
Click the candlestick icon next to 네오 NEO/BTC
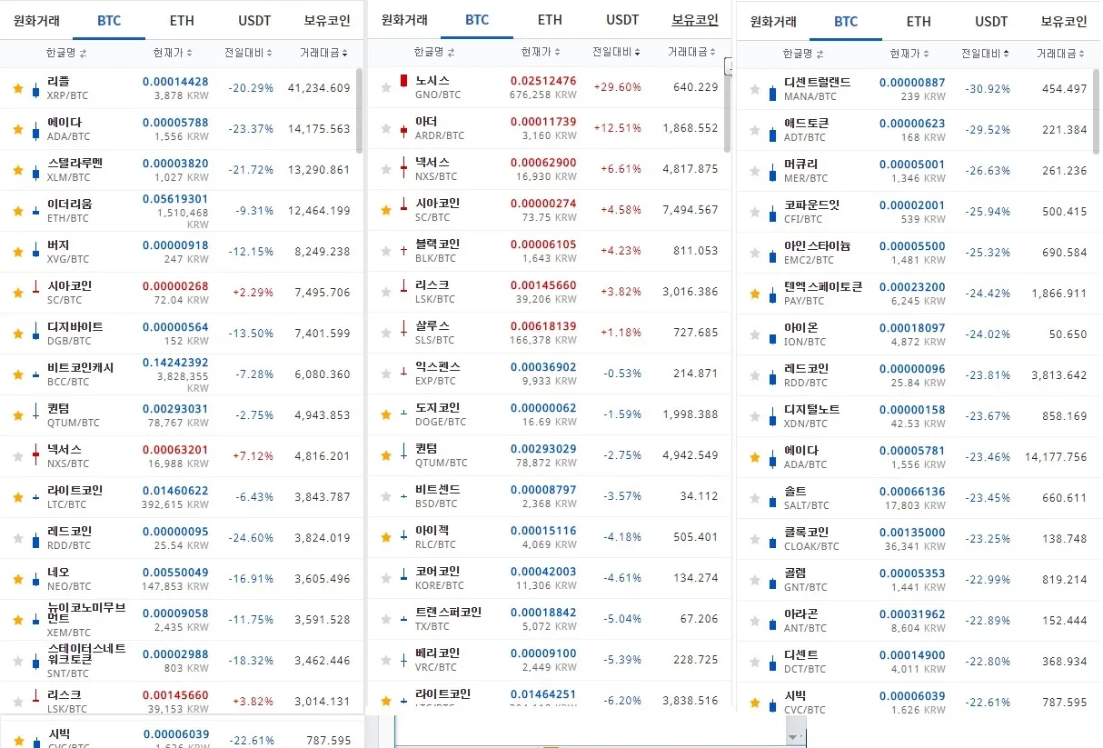click(x=35, y=579)
